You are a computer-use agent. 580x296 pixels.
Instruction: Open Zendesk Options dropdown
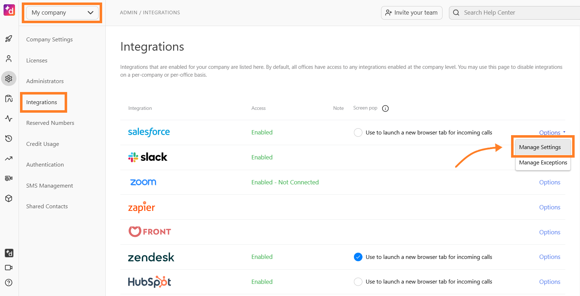coord(550,257)
